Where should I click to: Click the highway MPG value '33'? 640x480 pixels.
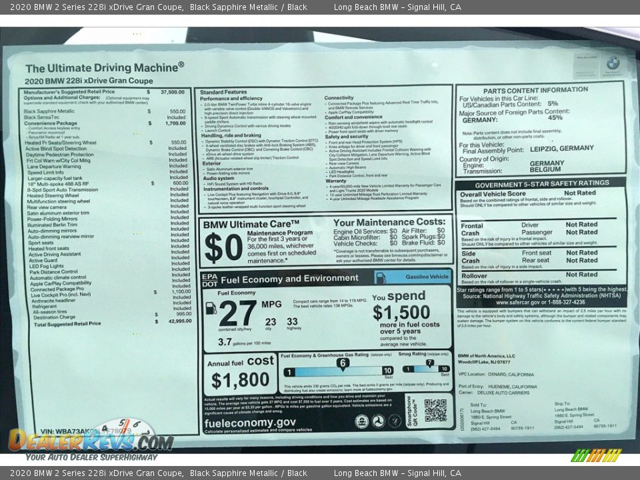pos(292,321)
